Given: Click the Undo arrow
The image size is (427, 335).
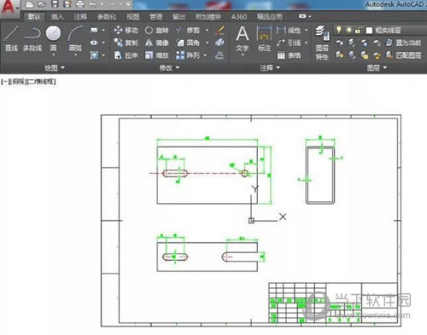Looking at the screenshot, I should [93, 4].
